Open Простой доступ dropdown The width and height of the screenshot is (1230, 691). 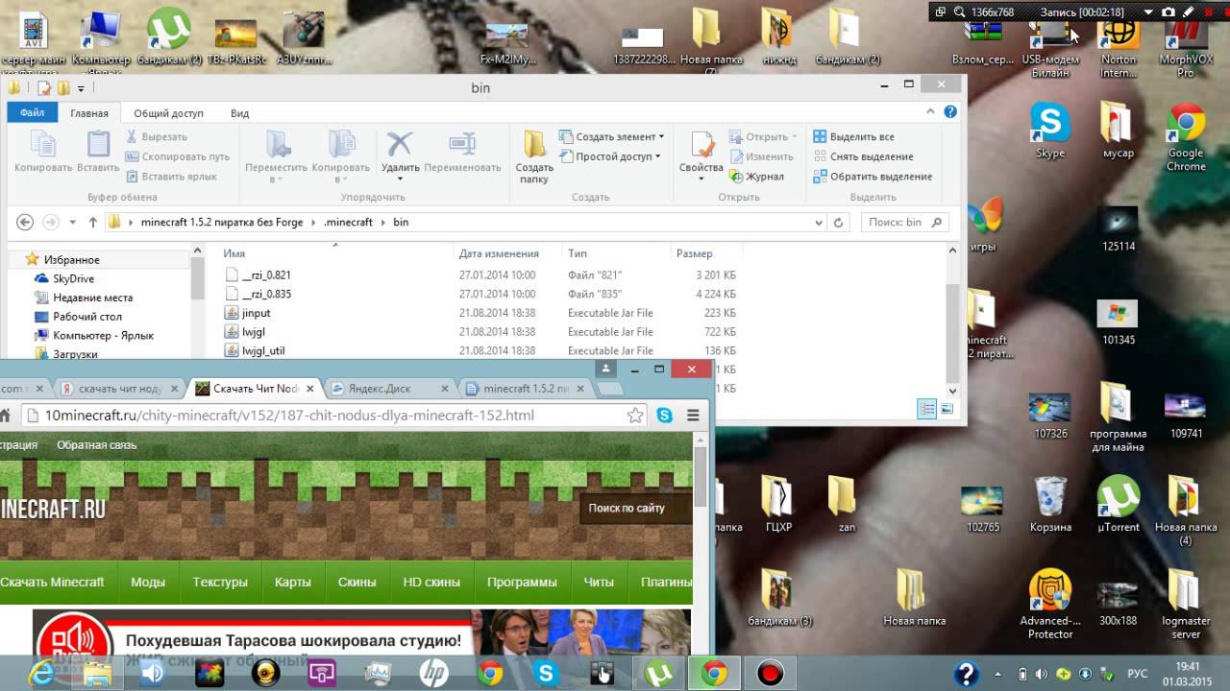pos(610,156)
